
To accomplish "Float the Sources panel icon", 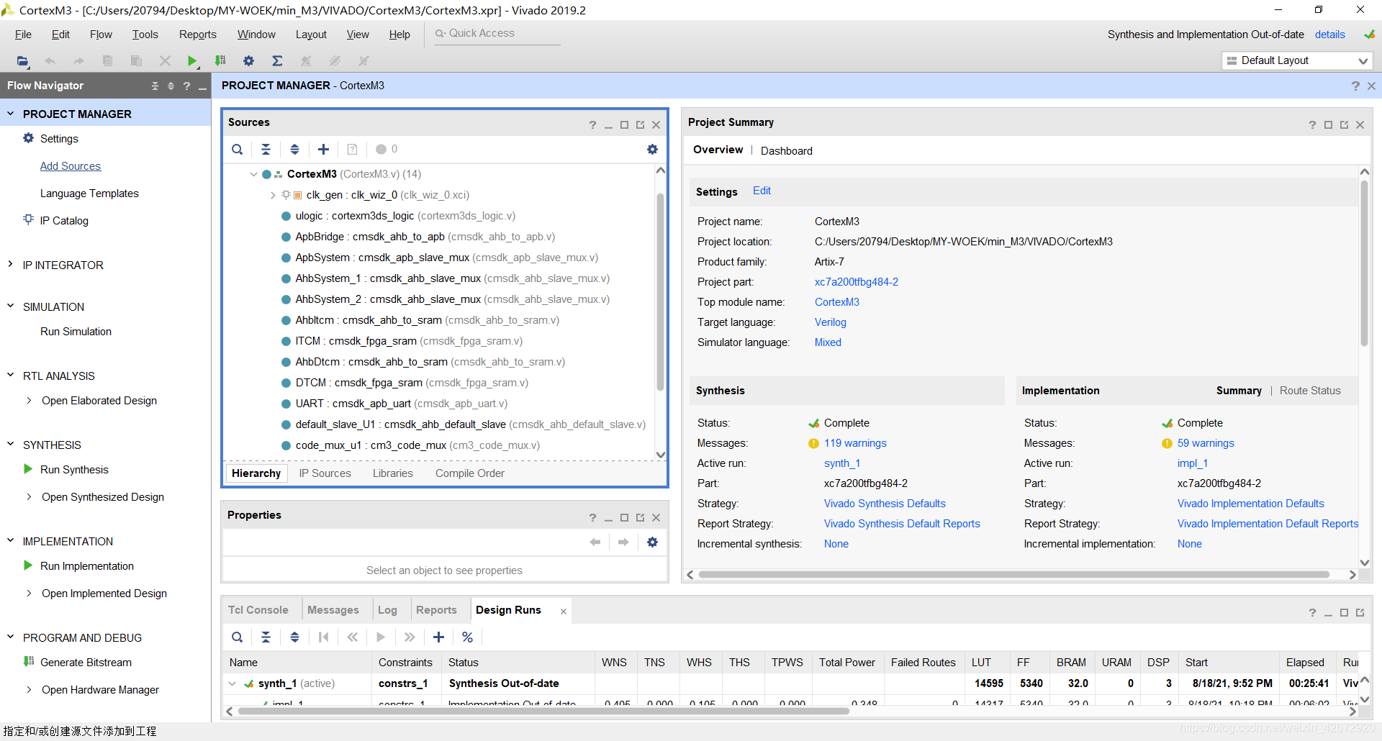I will (x=640, y=125).
